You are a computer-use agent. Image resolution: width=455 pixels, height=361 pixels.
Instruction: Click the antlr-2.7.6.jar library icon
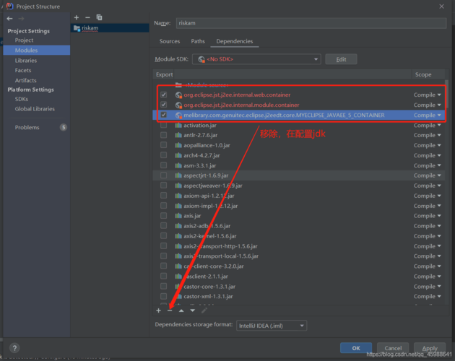pos(178,135)
